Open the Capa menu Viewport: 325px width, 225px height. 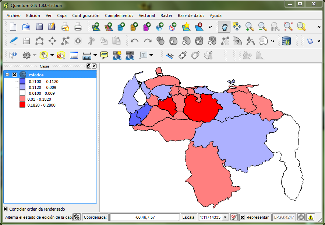point(62,15)
